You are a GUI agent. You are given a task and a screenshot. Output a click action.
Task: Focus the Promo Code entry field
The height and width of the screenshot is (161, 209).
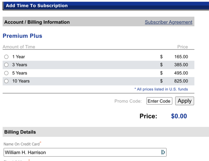[x=159, y=101]
